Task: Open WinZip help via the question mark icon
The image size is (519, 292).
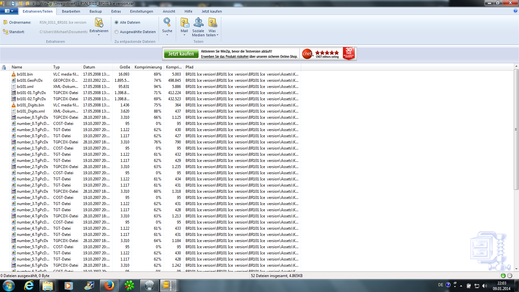Action: point(515,11)
